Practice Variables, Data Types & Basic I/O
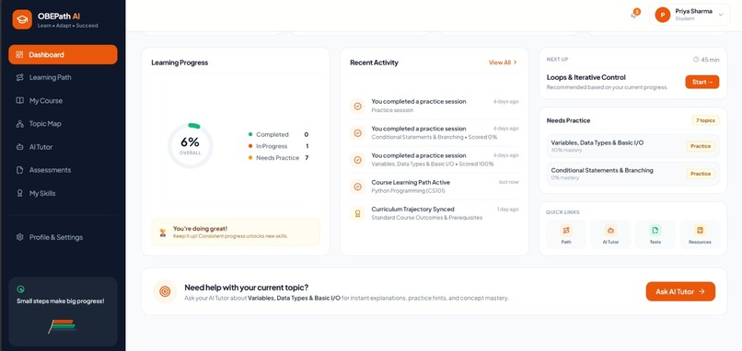The width and height of the screenshot is (742, 351). point(701,146)
